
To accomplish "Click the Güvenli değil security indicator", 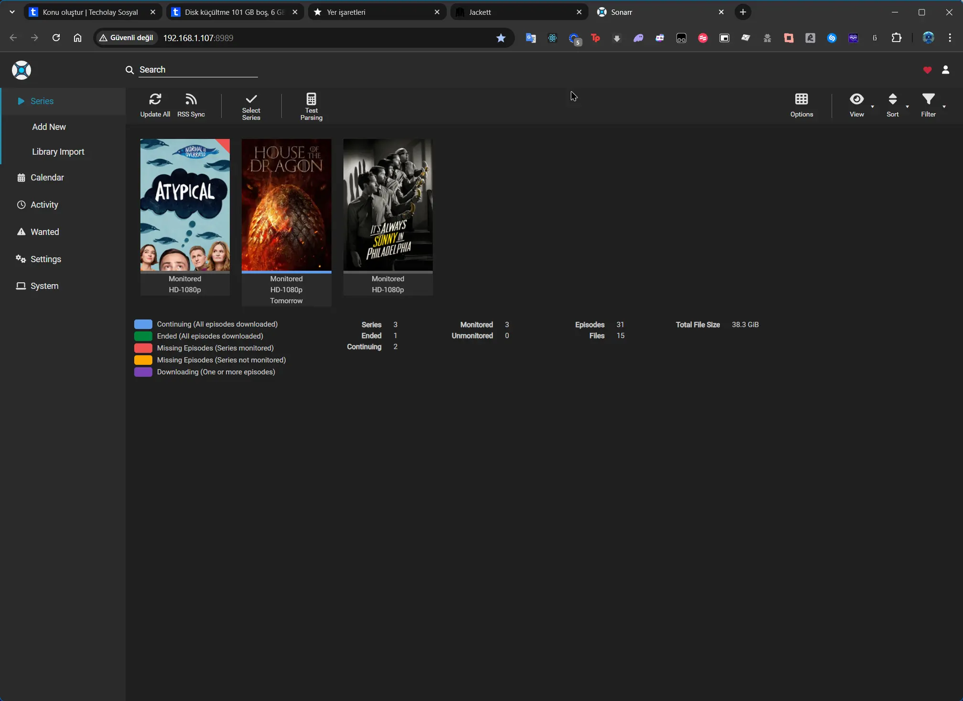I will 127,38.
